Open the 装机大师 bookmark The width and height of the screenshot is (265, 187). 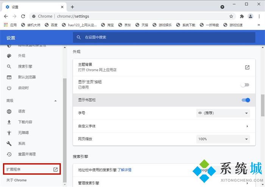coord(31,25)
